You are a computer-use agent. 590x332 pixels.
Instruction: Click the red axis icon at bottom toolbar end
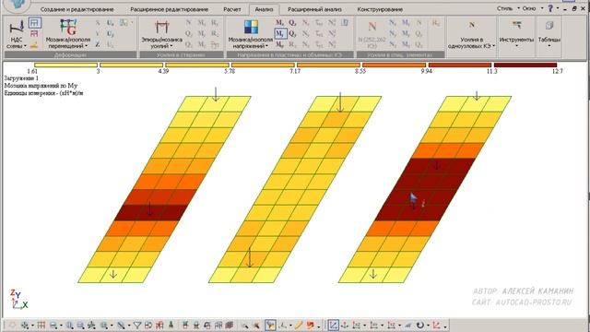(437, 325)
